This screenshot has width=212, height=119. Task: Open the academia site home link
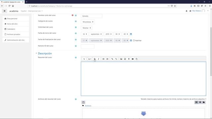[14, 11]
